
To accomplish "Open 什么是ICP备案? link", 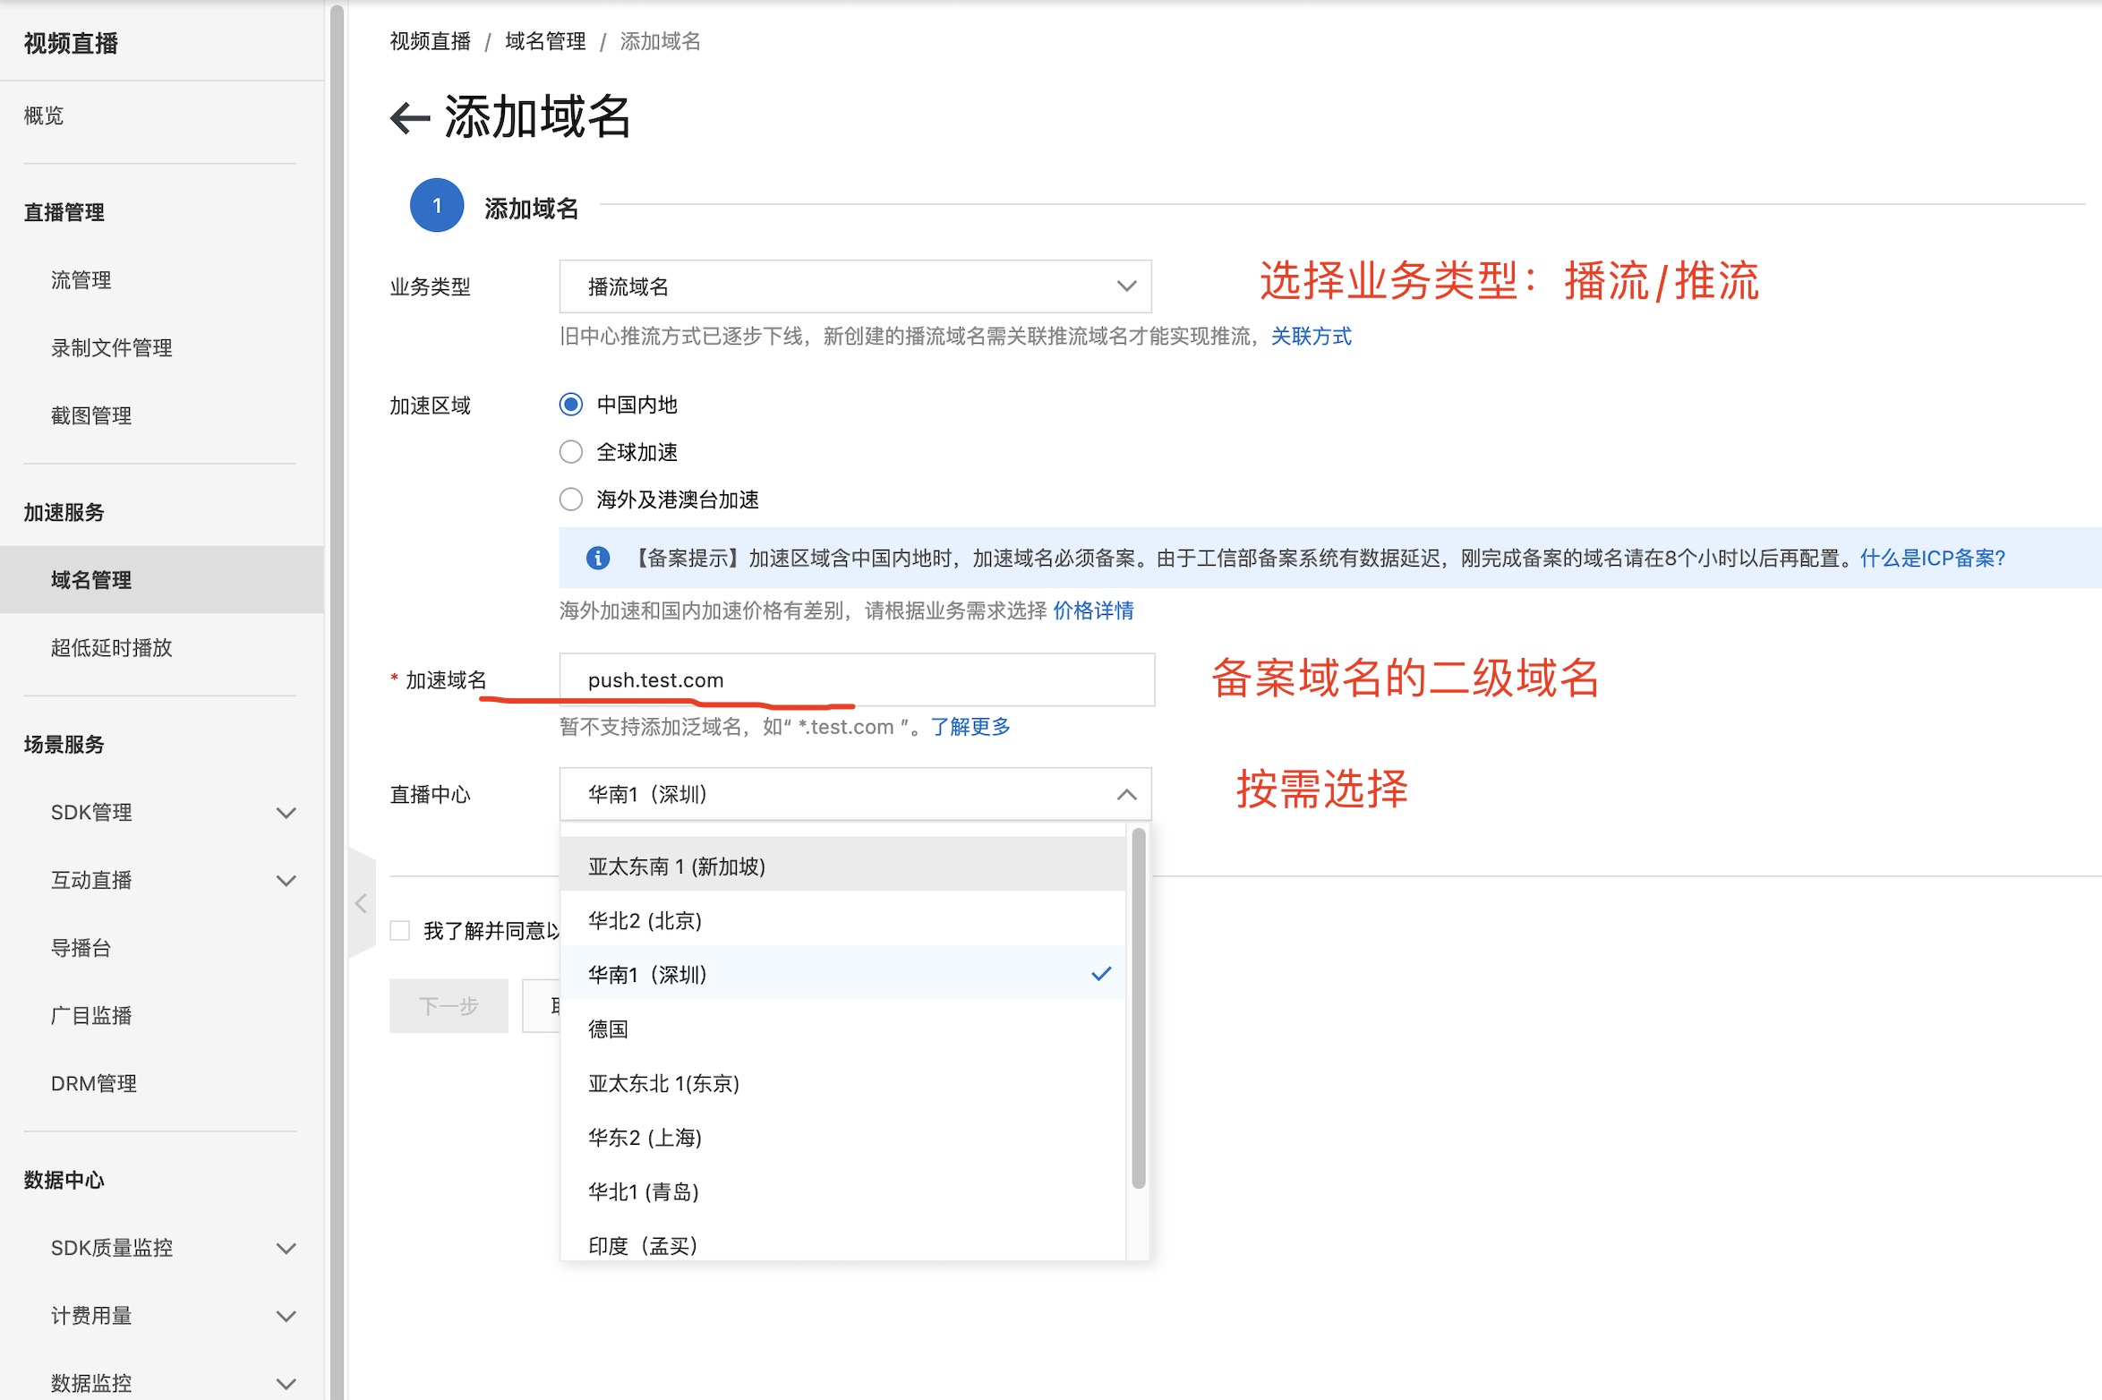I will (1932, 559).
